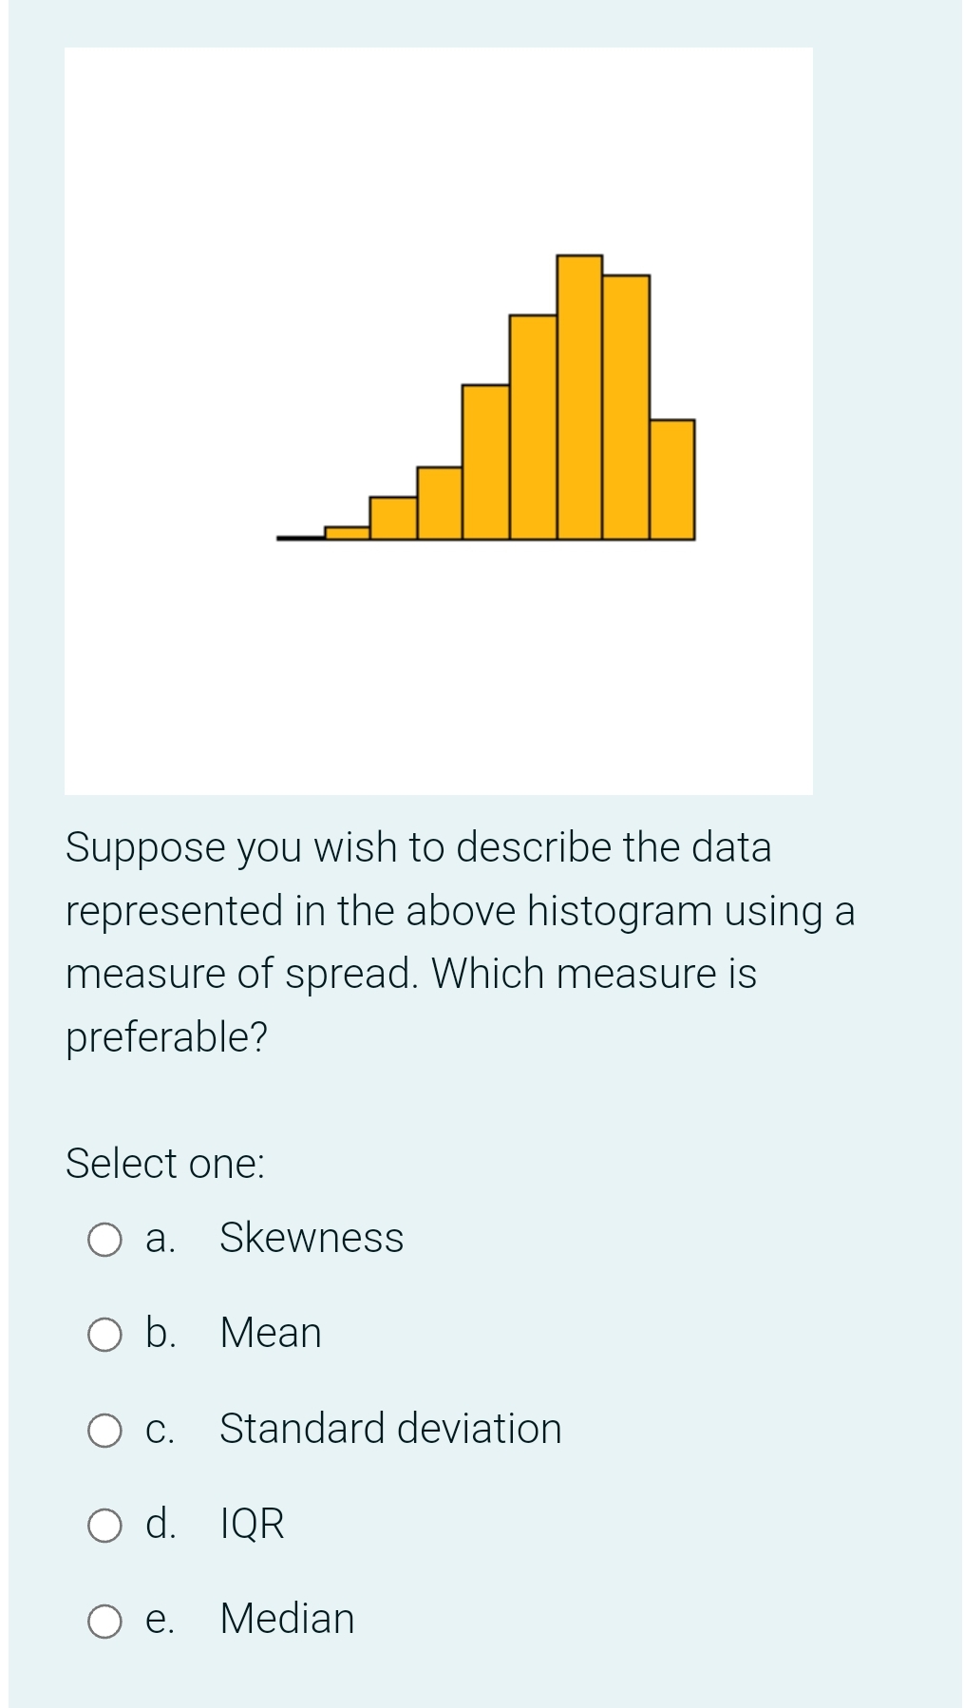Click the option letter e.

160,1621
